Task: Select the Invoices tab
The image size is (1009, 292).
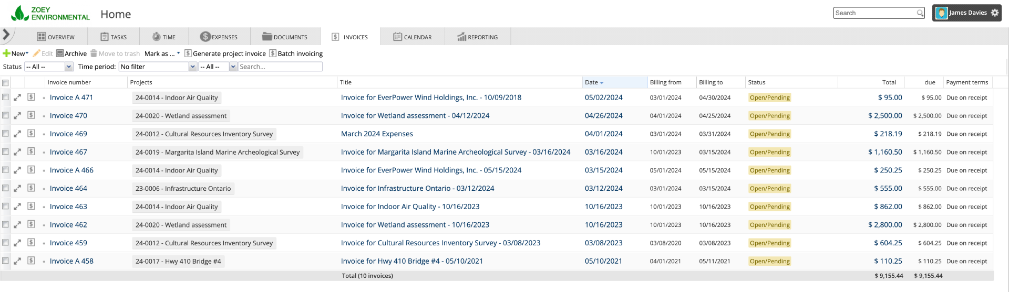Action: [x=349, y=37]
